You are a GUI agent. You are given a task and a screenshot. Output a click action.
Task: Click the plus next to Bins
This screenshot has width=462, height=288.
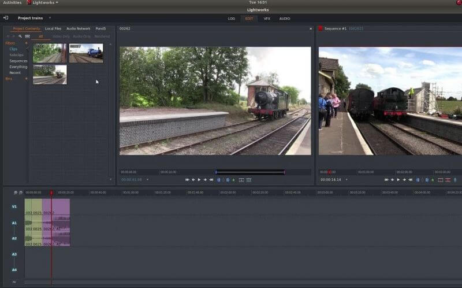[x=26, y=78]
